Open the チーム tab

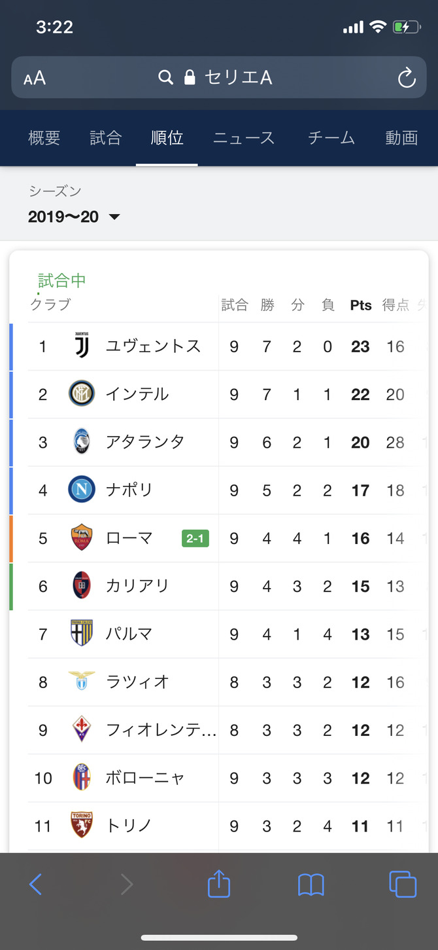pyautogui.click(x=331, y=138)
